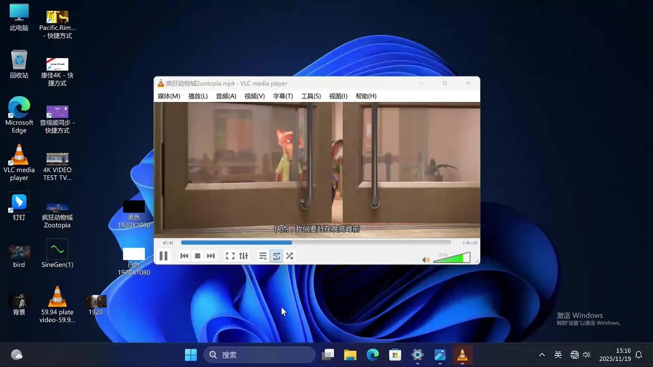Select the 背景 desktop file
Viewport: 653px width, 367px height.
(19, 304)
